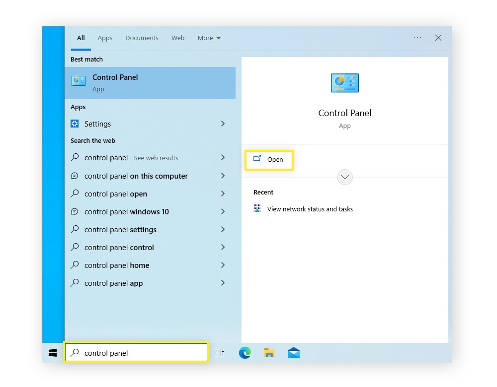Open the Windows Start button
The width and height of the screenshot is (497, 387).
pos(53,352)
